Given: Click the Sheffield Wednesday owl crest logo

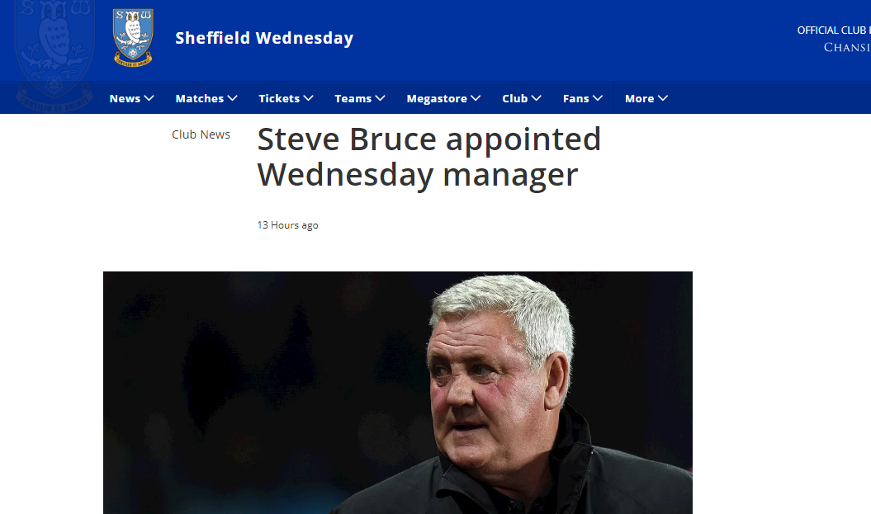Looking at the screenshot, I should pyautogui.click(x=133, y=38).
